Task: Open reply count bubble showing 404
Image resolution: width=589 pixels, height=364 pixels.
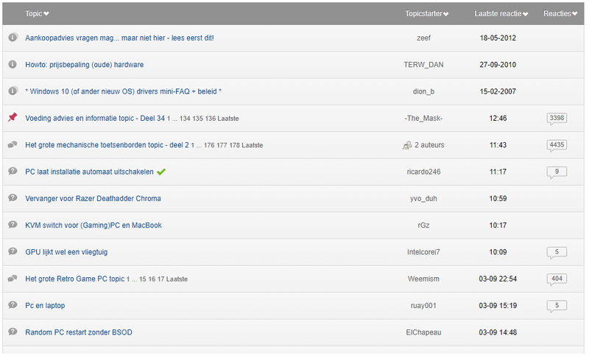Action: tap(557, 279)
